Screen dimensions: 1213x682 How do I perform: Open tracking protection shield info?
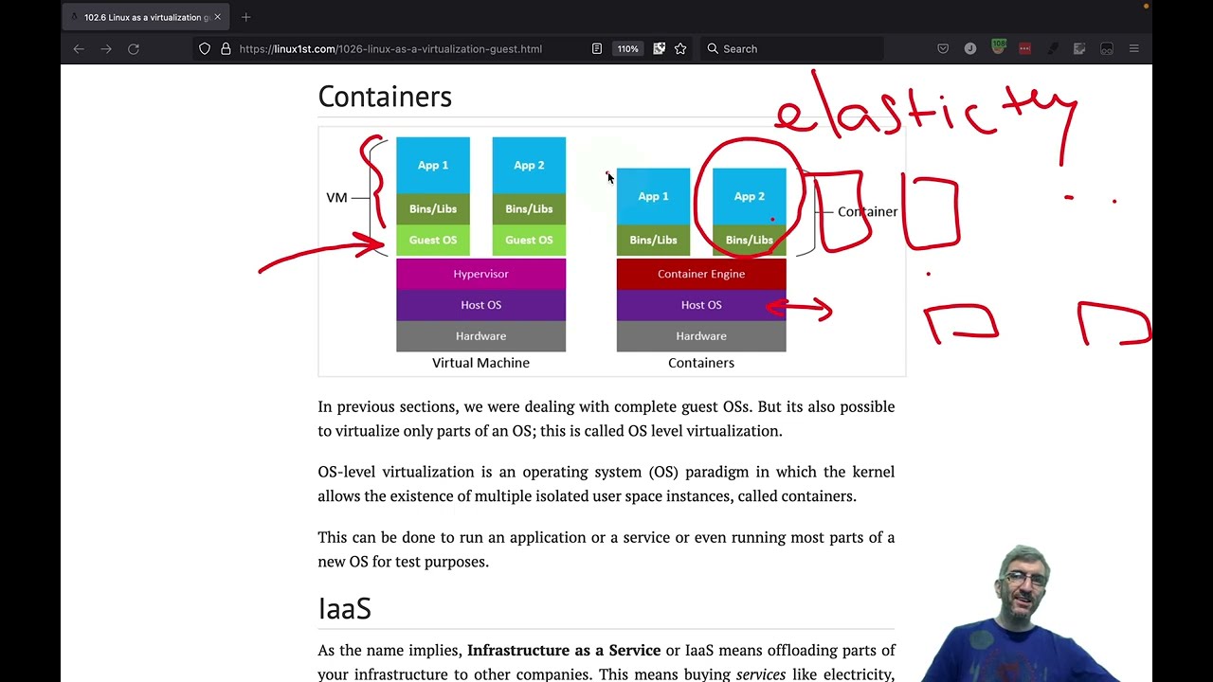(x=205, y=48)
